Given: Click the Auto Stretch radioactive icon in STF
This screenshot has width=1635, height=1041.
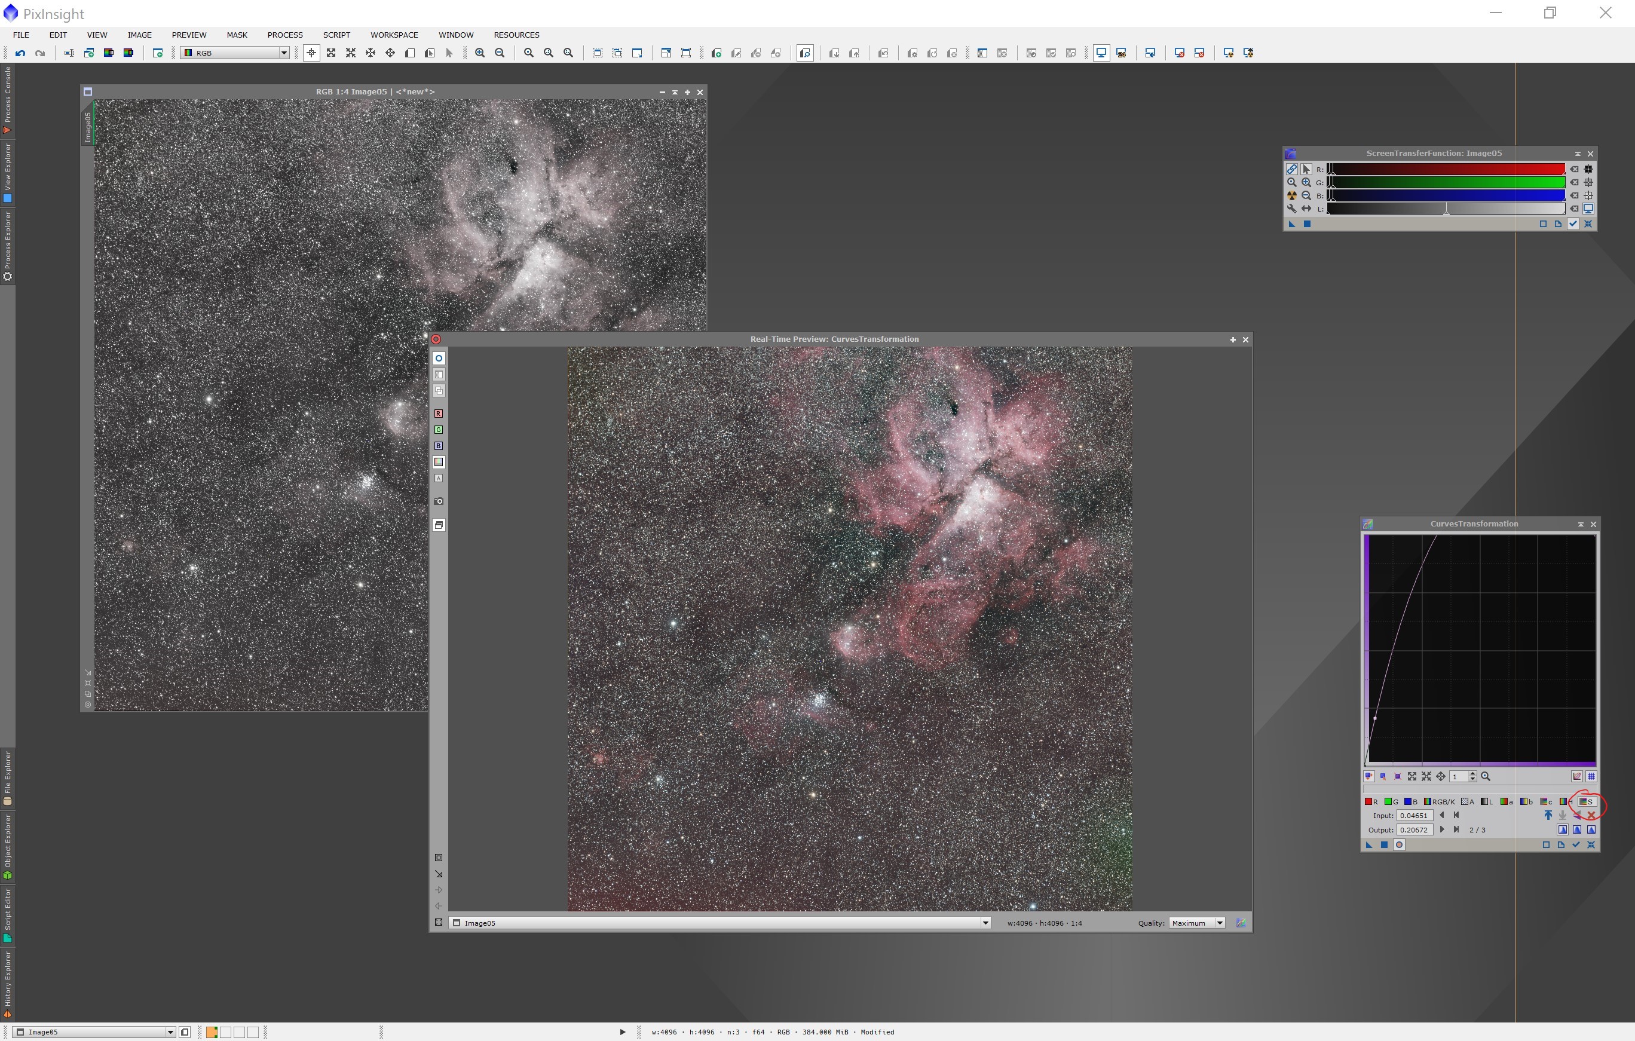Looking at the screenshot, I should 1292,195.
